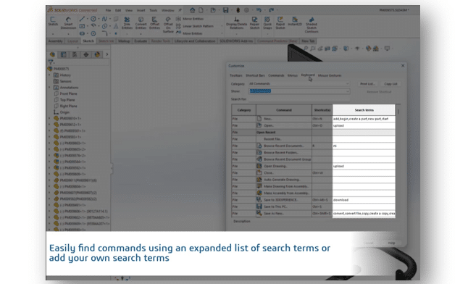The height and width of the screenshot is (284, 468).
Task: Open the Tools menu
Action: [153, 10]
